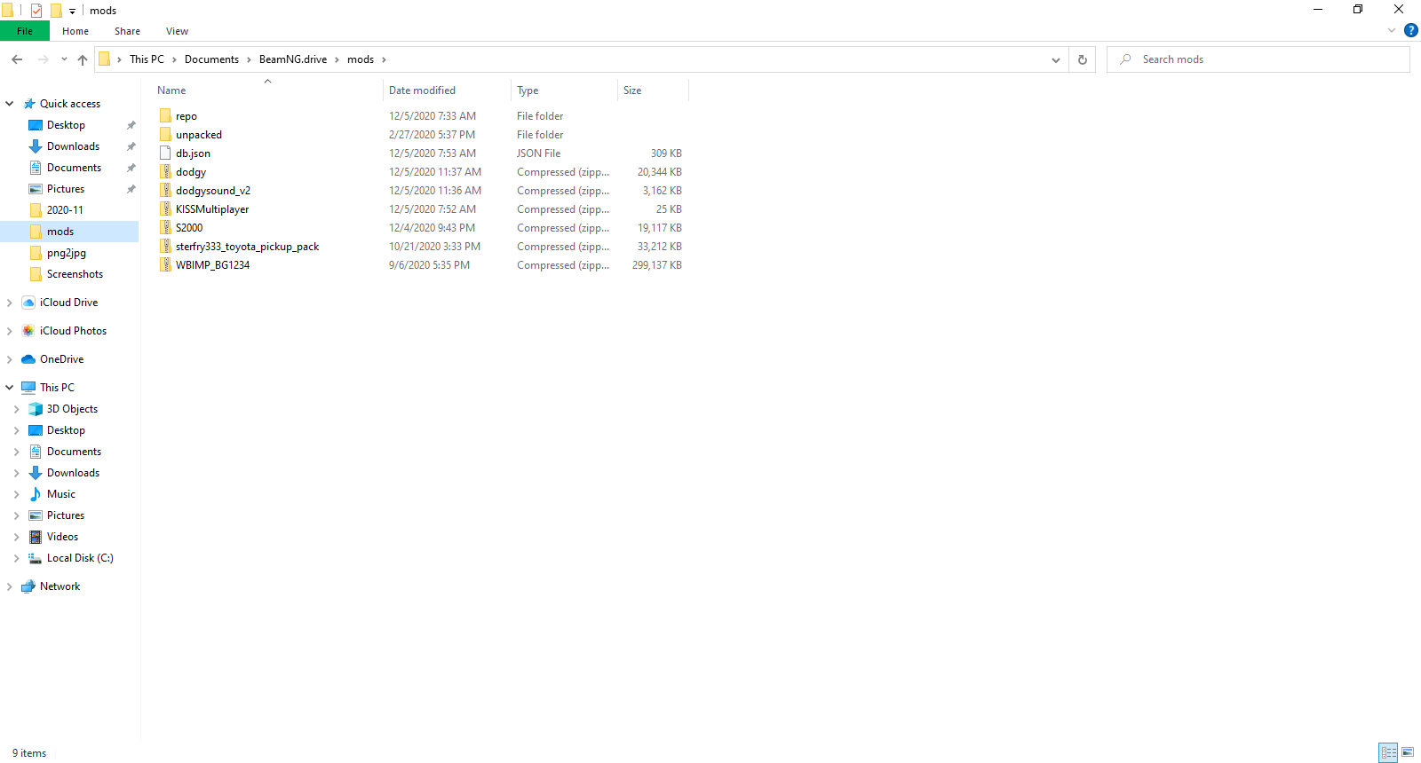Go up one level with Up arrow
1421x763 pixels.
point(83,59)
